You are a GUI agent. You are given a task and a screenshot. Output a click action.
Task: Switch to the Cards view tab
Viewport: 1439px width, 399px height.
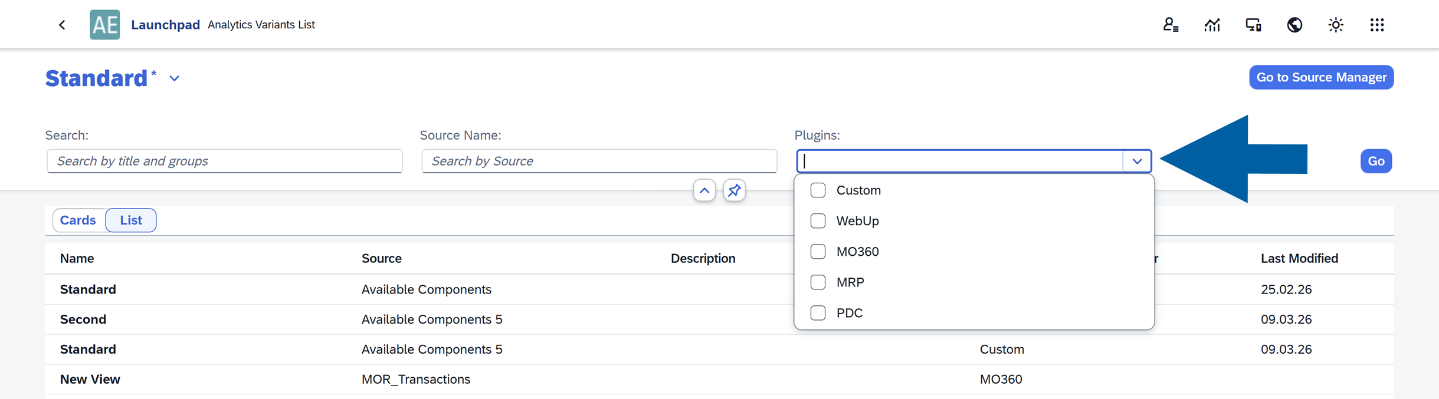[78, 220]
